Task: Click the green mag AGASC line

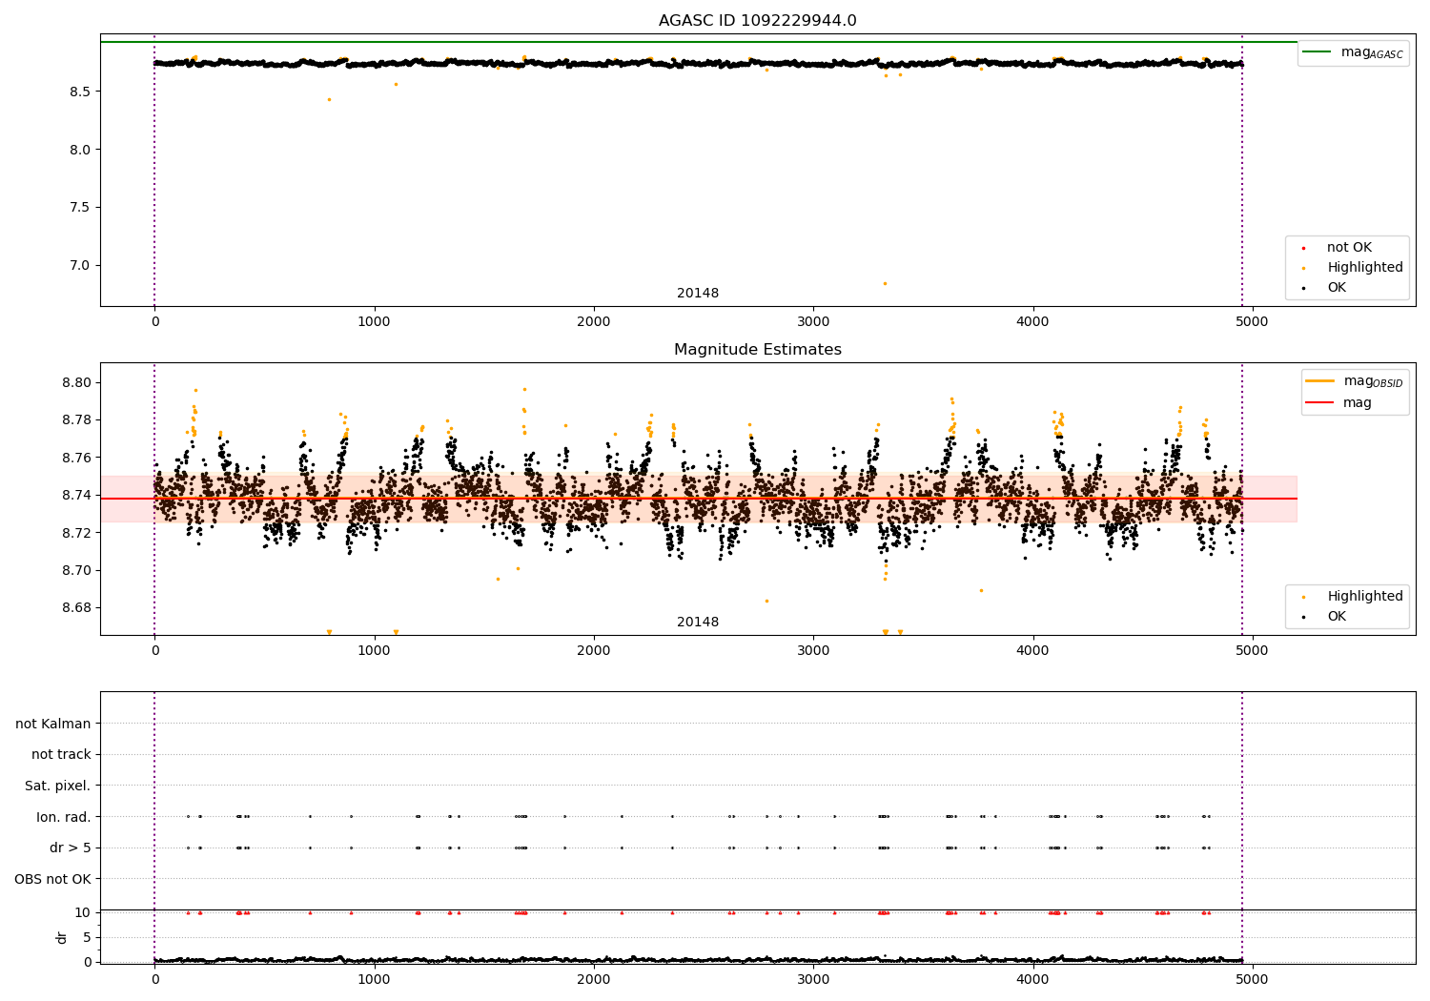Action: (699, 42)
